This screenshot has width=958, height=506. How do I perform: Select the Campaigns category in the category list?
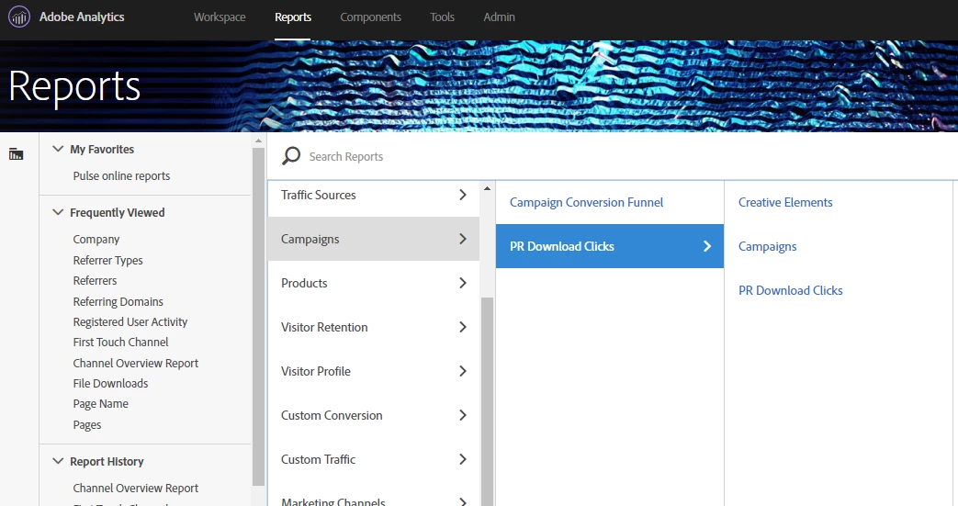(373, 239)
